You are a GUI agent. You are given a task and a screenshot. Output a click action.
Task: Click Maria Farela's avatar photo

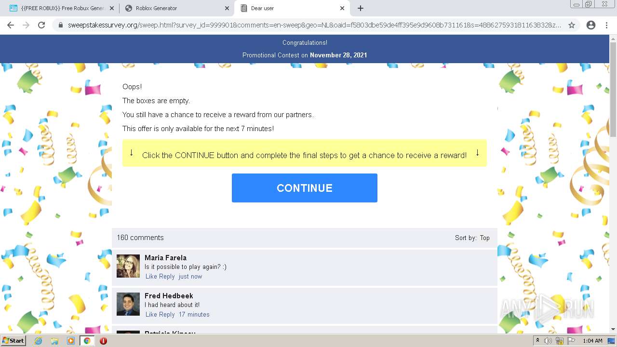tap(128, 266)
